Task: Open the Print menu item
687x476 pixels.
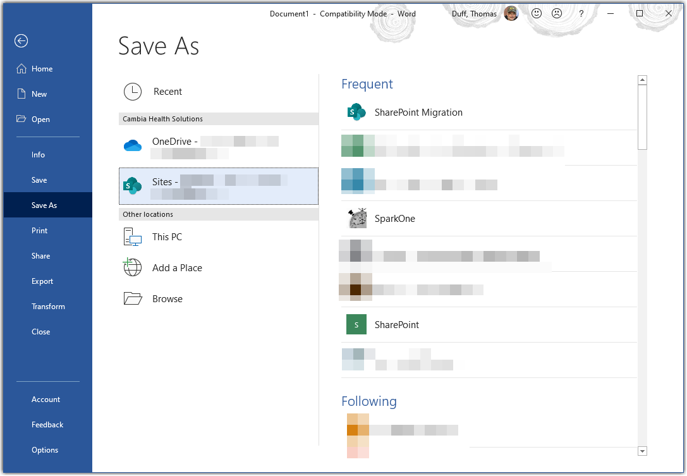Action: [39, 230]
